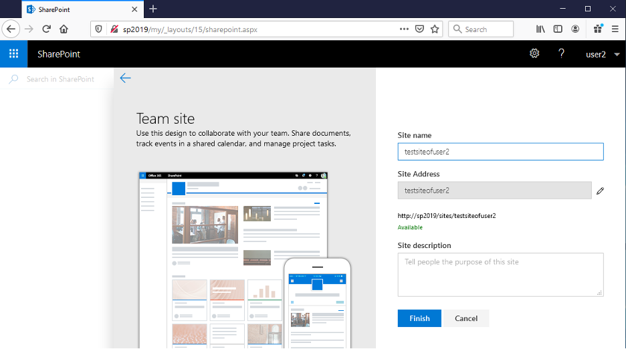Open the SharePoint app launcher waffle
Image resolution: width=626 pixels, height=349 pixels.
13,54
